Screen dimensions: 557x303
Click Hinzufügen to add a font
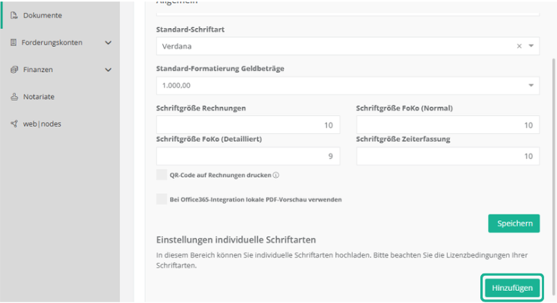click(512, 288)
